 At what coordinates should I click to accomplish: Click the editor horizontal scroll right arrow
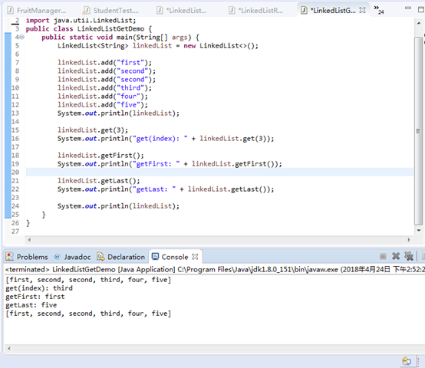coord(409,240)
